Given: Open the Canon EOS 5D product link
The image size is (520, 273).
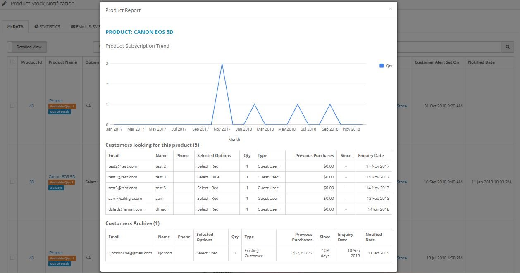Looking at the screenshot, I should point(62,176).
